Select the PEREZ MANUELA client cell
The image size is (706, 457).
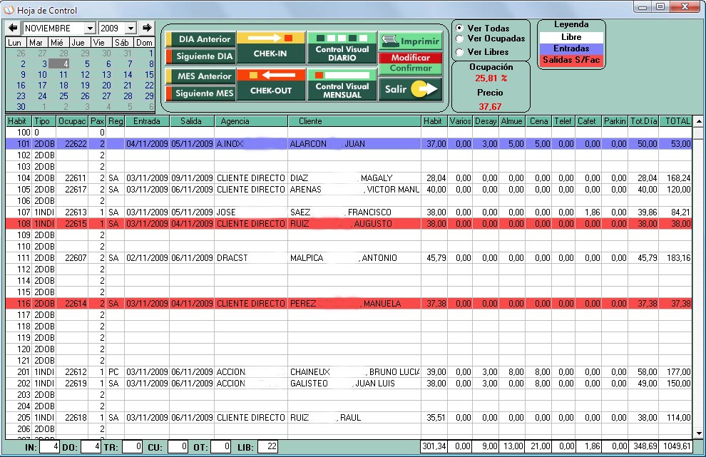(x=354, y=304)
